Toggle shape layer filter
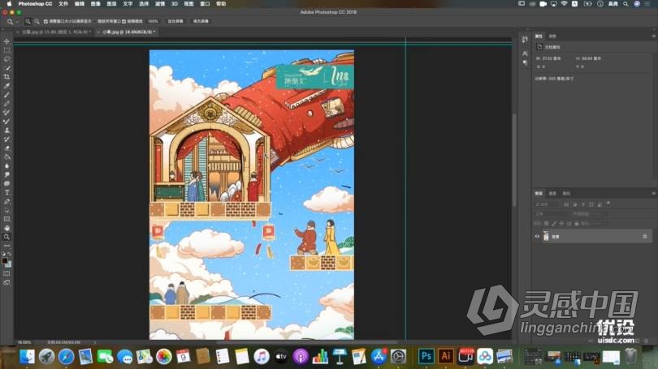The image size is (658, 369). click(591, 204)
